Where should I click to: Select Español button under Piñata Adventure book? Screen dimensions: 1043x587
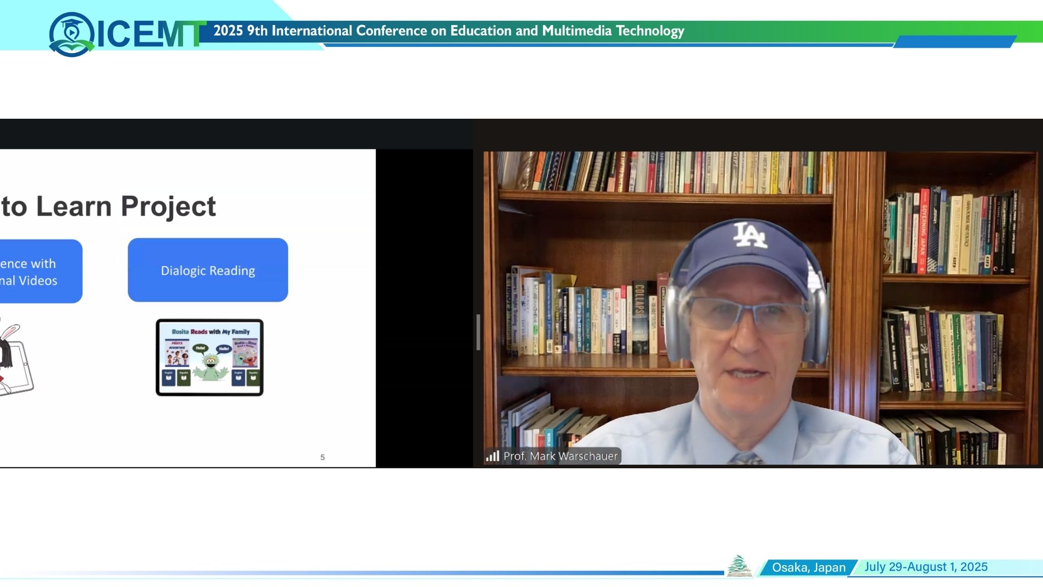(x=184, y=377)
